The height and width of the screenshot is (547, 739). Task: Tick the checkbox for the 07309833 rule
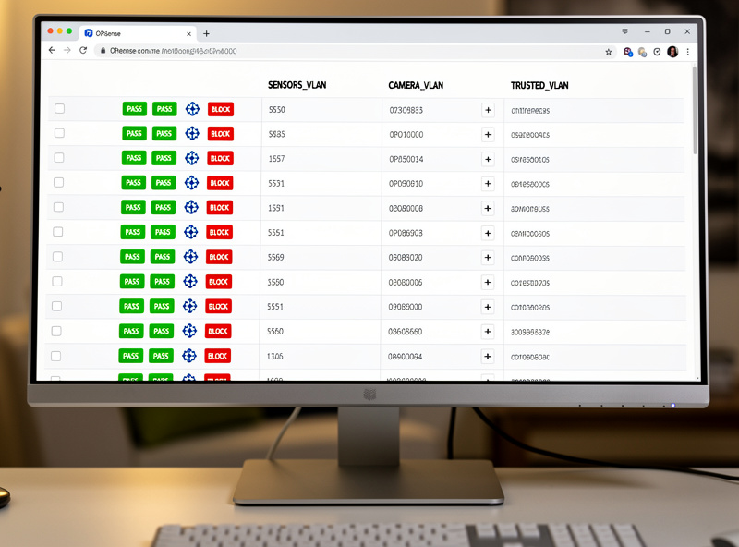coord(59,108)
